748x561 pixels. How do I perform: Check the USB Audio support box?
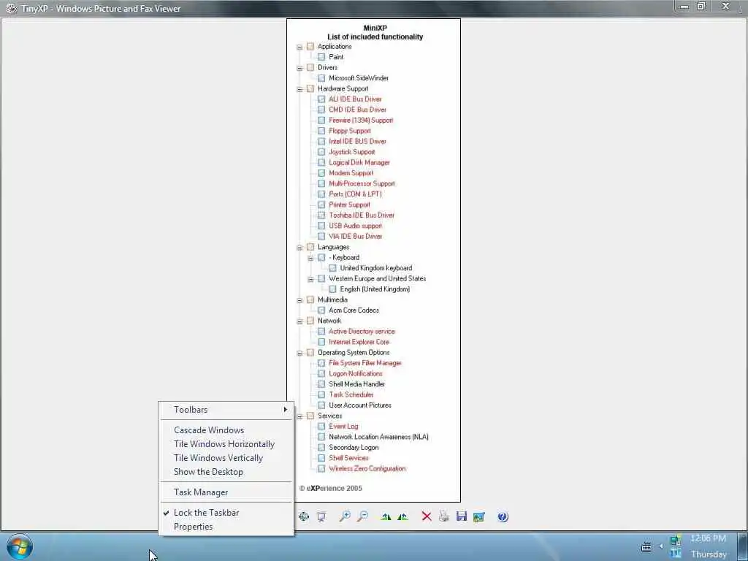321,226
